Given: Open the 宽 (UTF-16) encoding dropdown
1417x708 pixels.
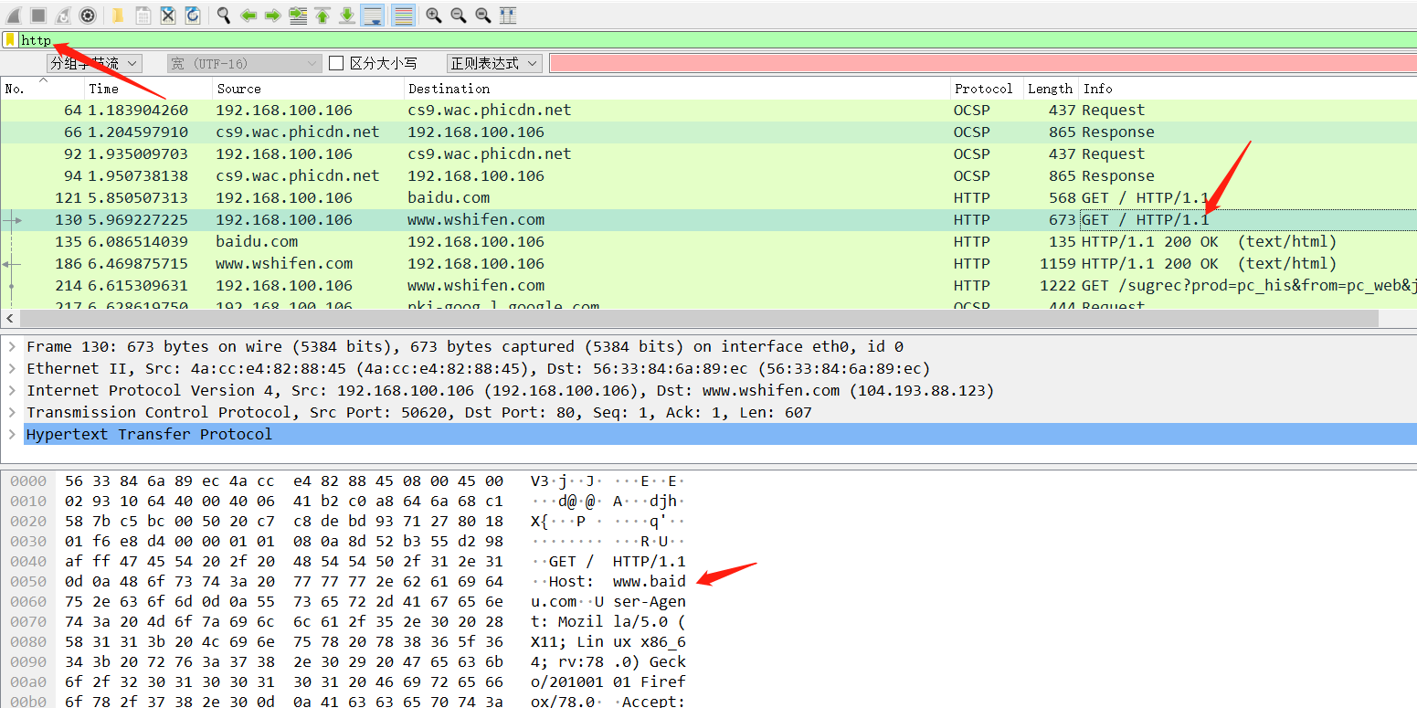Looking at the screenshot, I should [244, 63].
